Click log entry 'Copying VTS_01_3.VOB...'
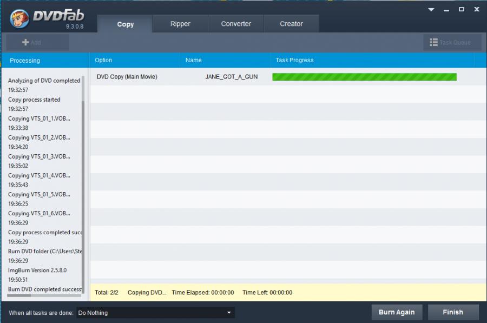The image size is (487, 323). click(x=39, y=156)
